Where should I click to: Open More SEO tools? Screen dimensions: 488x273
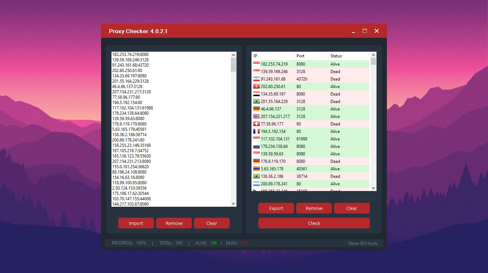[363, 243]
